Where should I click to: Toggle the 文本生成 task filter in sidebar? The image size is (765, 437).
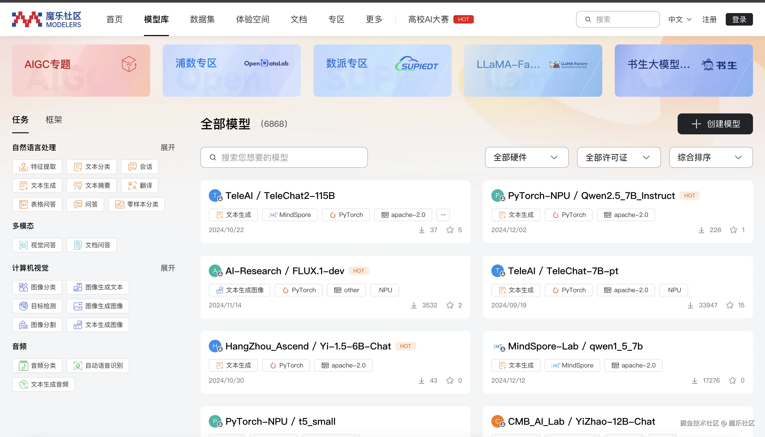click(37, 186)
